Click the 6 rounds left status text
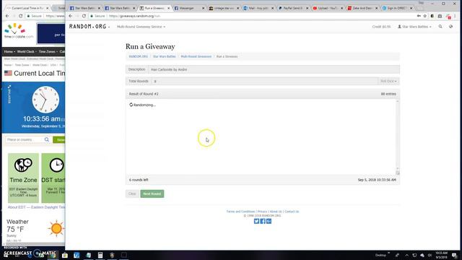The height and width of the screenshot is (260, 462). (139, 180)
